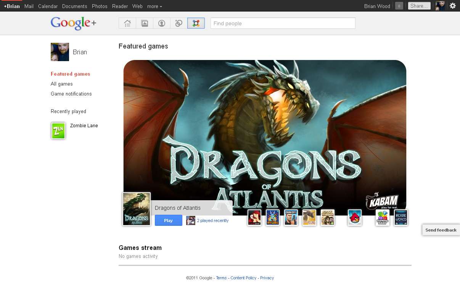The width and height of the screenshot is (460, 282).
Task: Open Web from the top bar
Action: (137, 6)
